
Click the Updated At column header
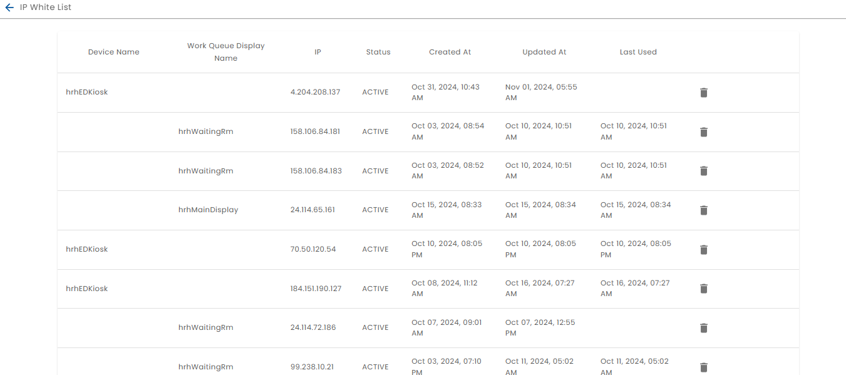click(544, 52)
